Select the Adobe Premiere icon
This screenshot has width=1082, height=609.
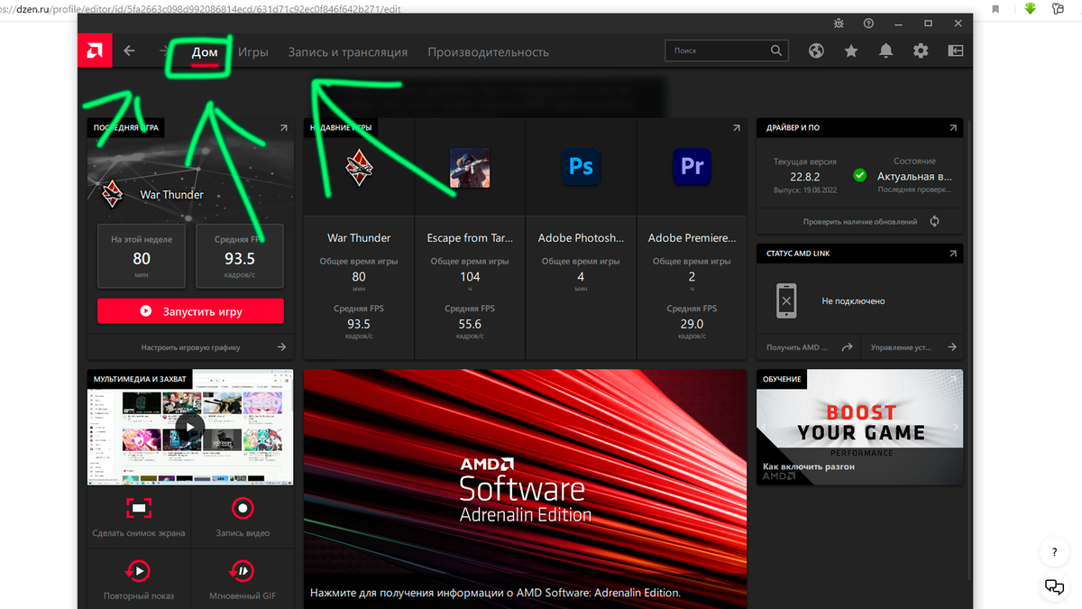(692, 167)
